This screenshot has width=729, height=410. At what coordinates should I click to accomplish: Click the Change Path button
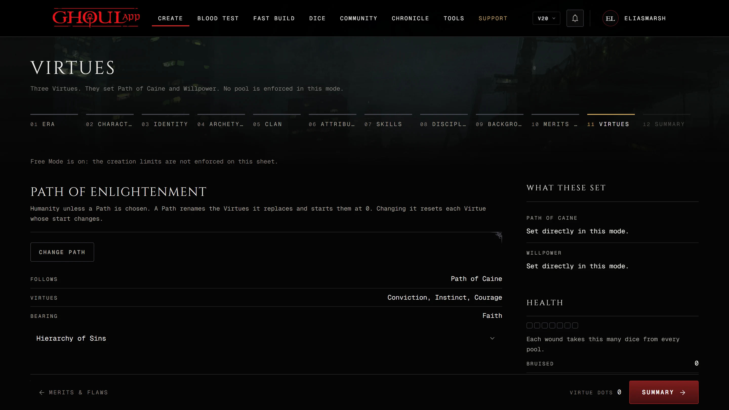click(62, 252)
